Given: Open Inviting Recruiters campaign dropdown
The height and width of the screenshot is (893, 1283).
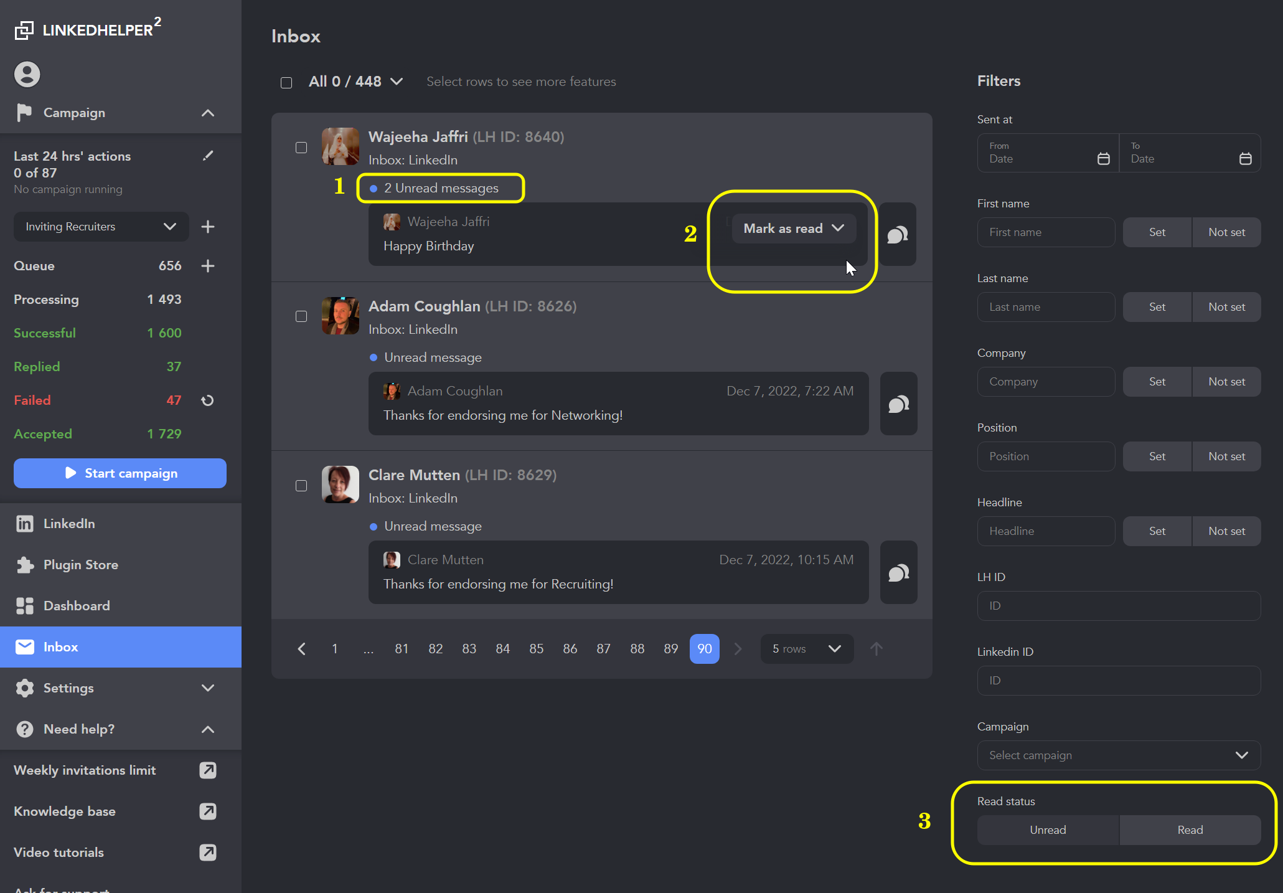Looking at the screenshot, I should pyautogui.click(x=101, y=227).
